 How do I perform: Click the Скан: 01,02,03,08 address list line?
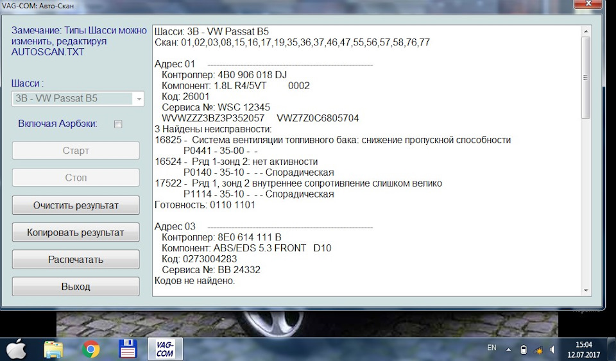[293, 42]
